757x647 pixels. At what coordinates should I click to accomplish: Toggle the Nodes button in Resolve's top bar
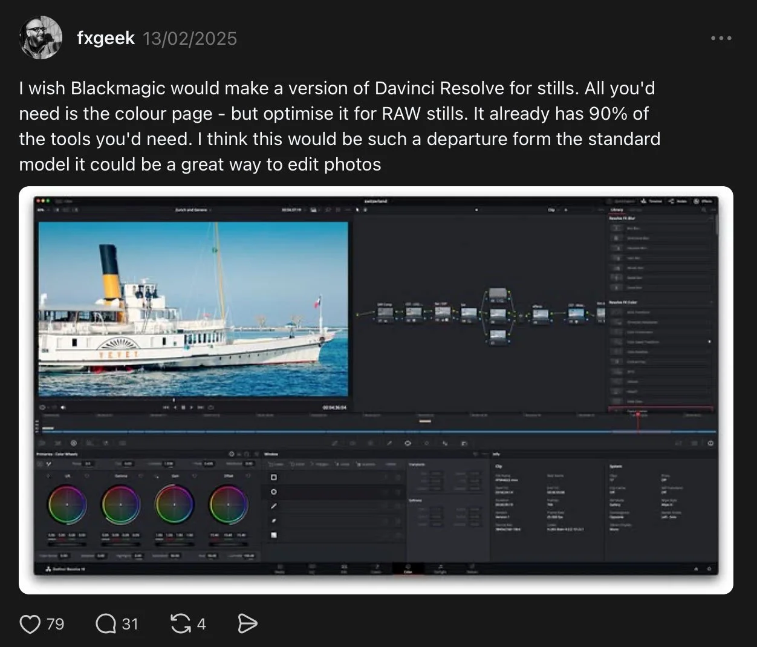coord(678,201)
